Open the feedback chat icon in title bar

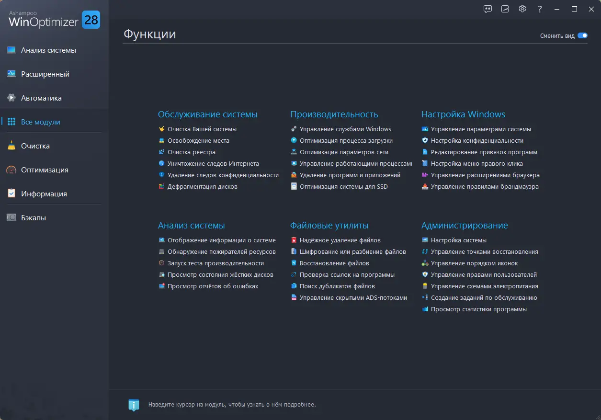click(x=488, y=9)
